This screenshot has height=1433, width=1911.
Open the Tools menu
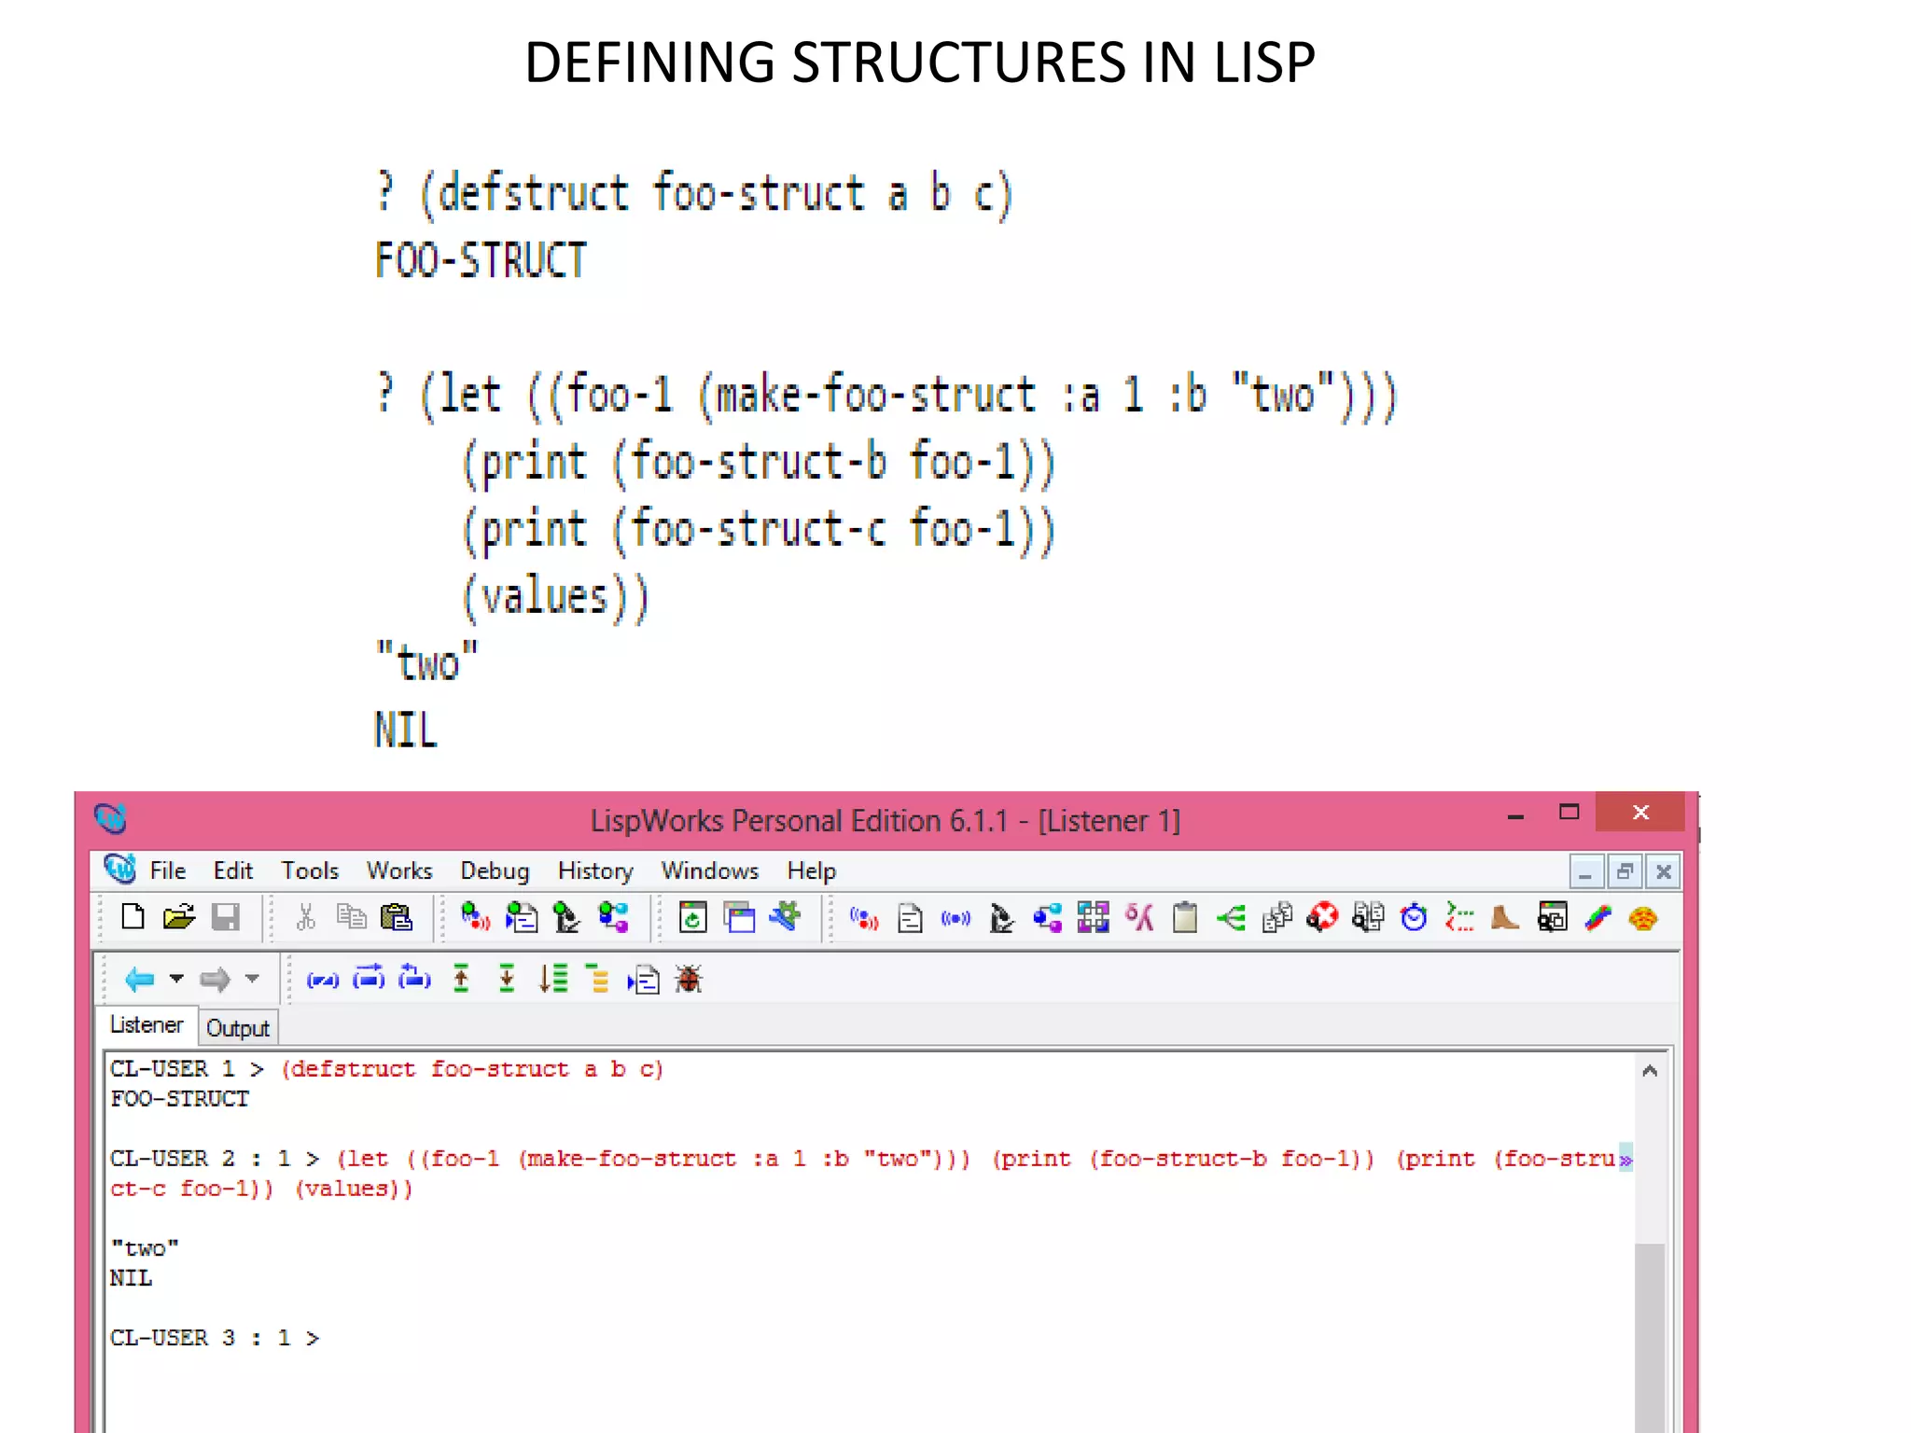[x=310, y=870]
